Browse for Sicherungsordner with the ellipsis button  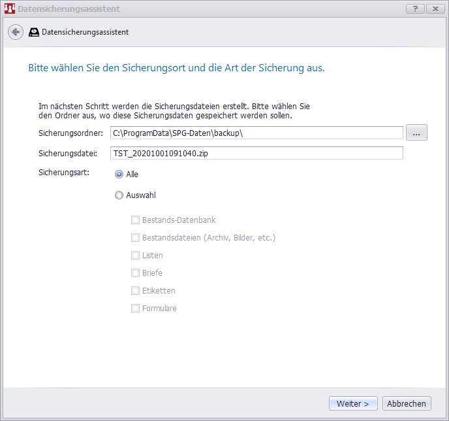click(416, 133)
